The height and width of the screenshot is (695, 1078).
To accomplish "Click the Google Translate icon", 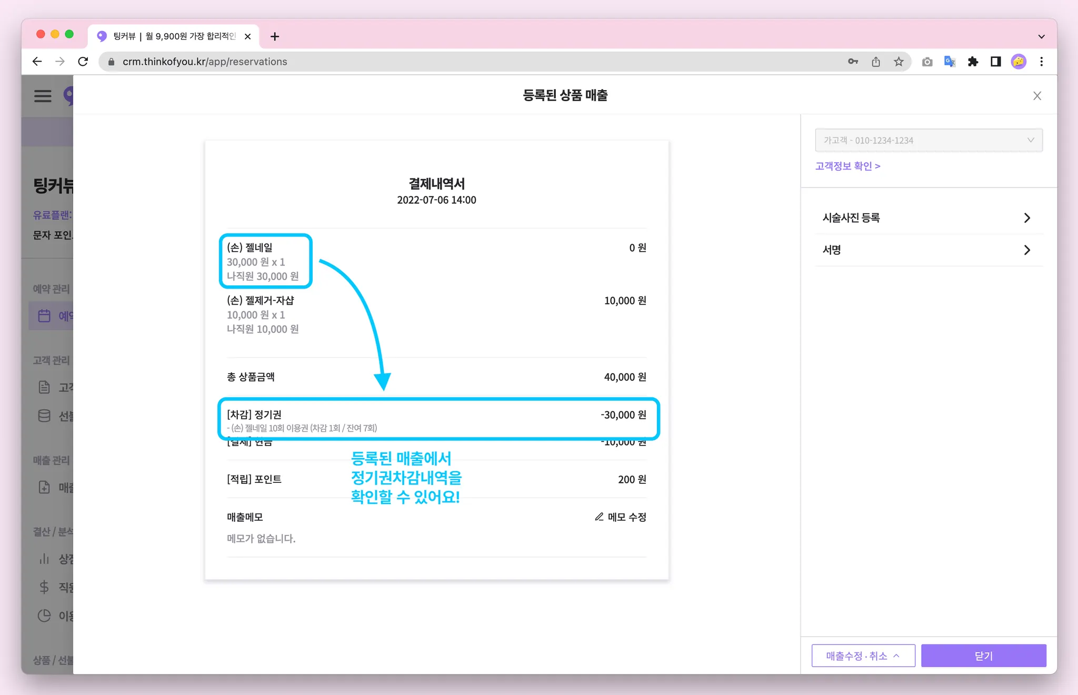I will coord(950,62).
